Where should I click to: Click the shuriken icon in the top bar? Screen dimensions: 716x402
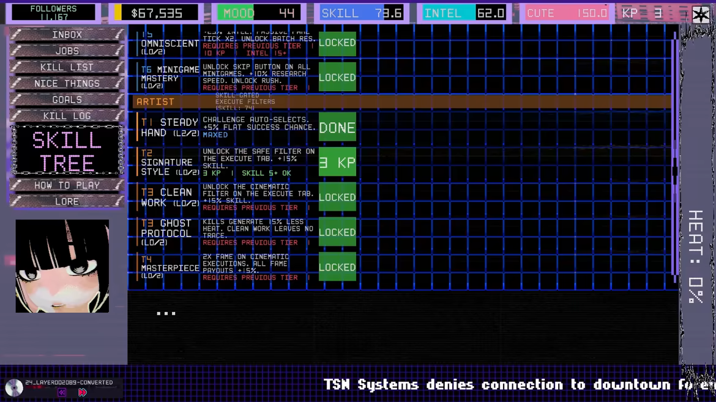(701, 14)
